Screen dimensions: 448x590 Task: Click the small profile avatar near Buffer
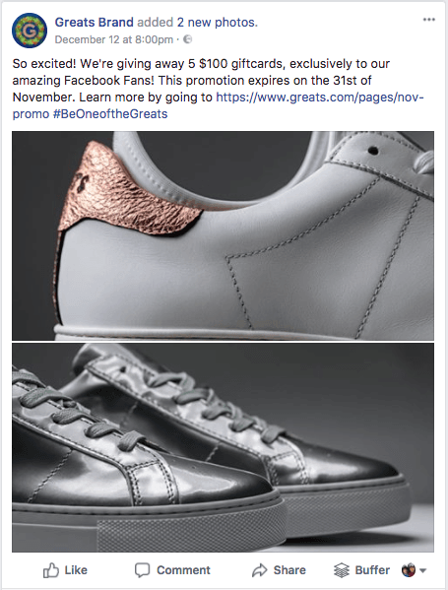409,570
